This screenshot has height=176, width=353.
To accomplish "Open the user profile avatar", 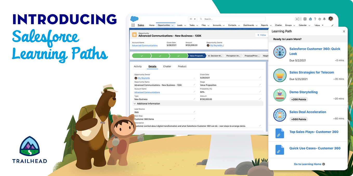I will coord(331,19).
